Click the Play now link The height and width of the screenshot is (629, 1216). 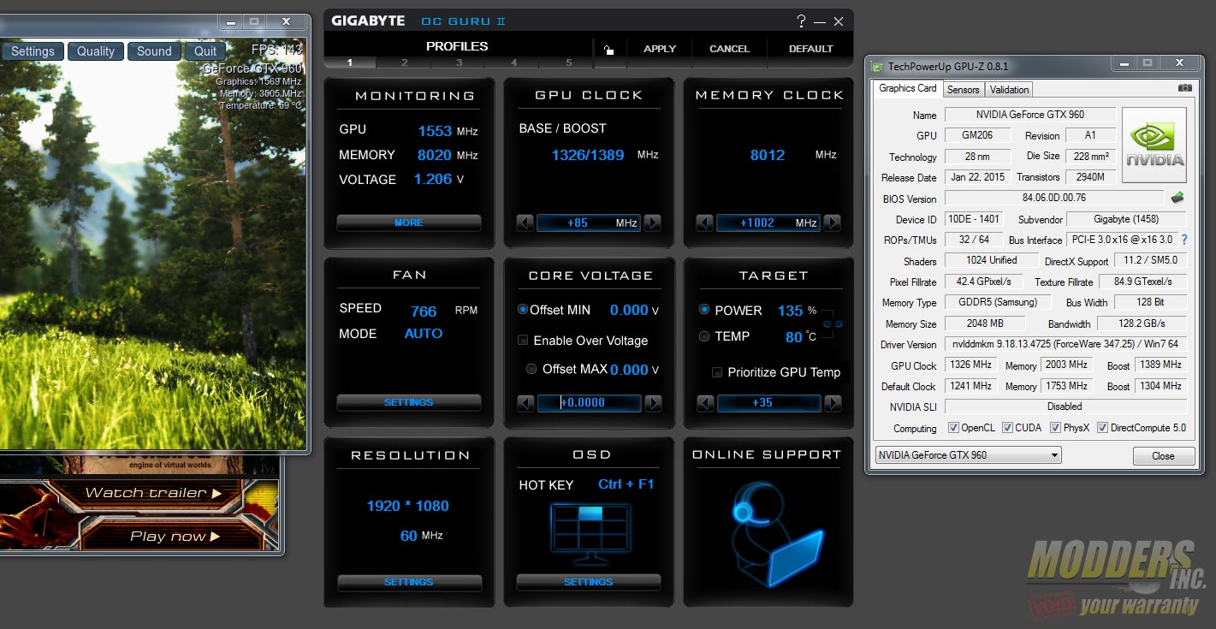point(175,537)
